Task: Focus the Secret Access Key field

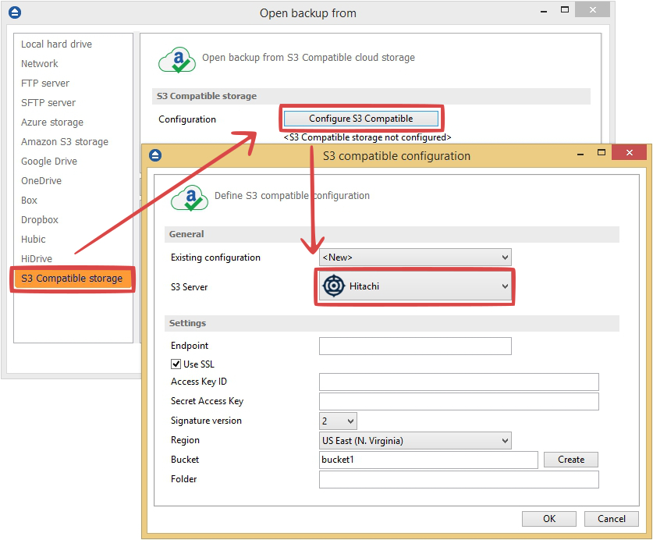Action: pyautogui.click(x=459, y=402)
